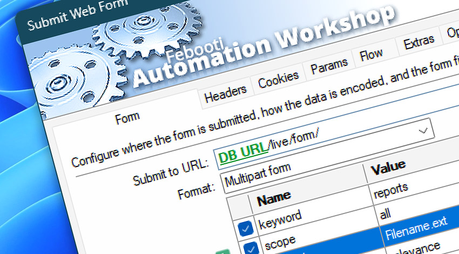This screenshot has width=459, height=254.
Task: Switch to the Params tab
Action: coord(329,65)
